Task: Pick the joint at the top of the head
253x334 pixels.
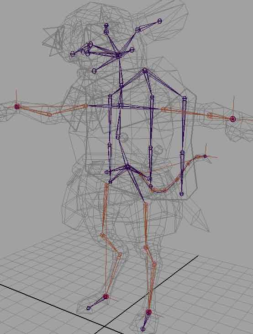Action: [106, 26]
